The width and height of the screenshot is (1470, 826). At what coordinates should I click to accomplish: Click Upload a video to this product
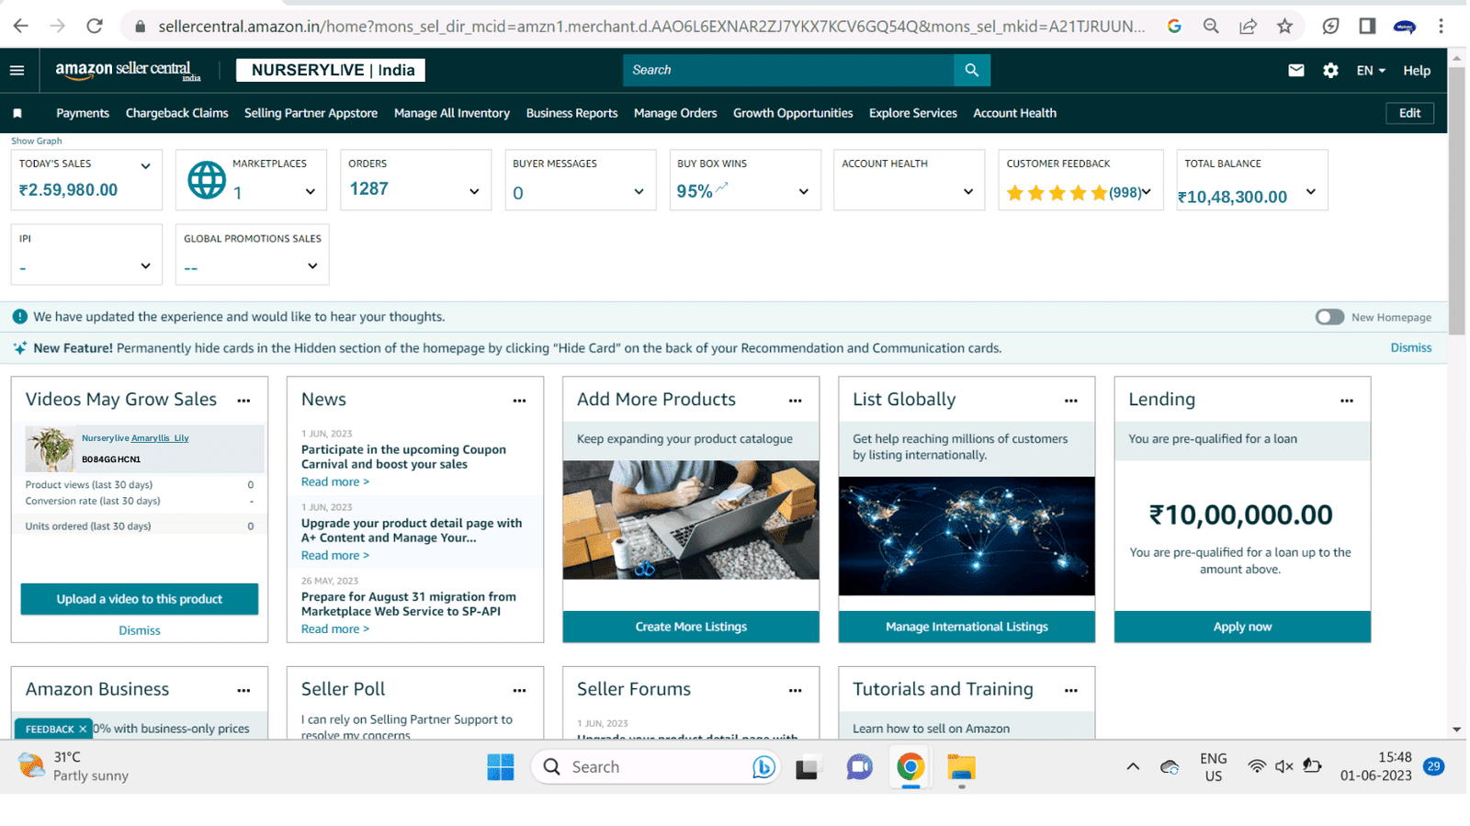[140, 599]
